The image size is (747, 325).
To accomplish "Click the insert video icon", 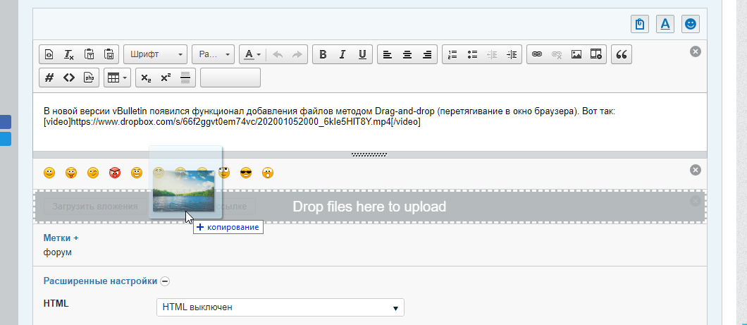I will (x=596, y=54).
